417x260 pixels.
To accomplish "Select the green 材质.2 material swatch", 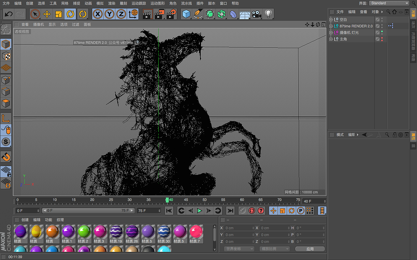I will pos(84,232).
